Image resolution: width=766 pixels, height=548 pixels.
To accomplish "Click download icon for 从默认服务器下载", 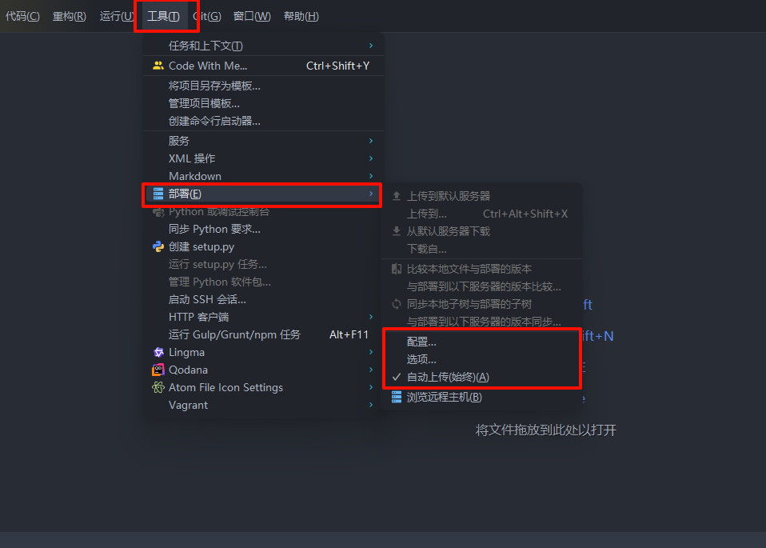I will tap(397, 231).
